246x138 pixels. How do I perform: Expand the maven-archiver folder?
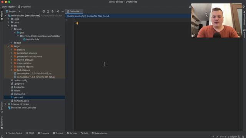tap(12, 60)
